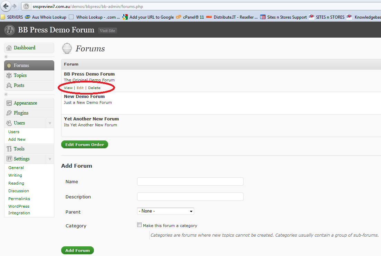Open the Dashboard menu item
The height and width of the screenshot is (256, 381).
29,48
